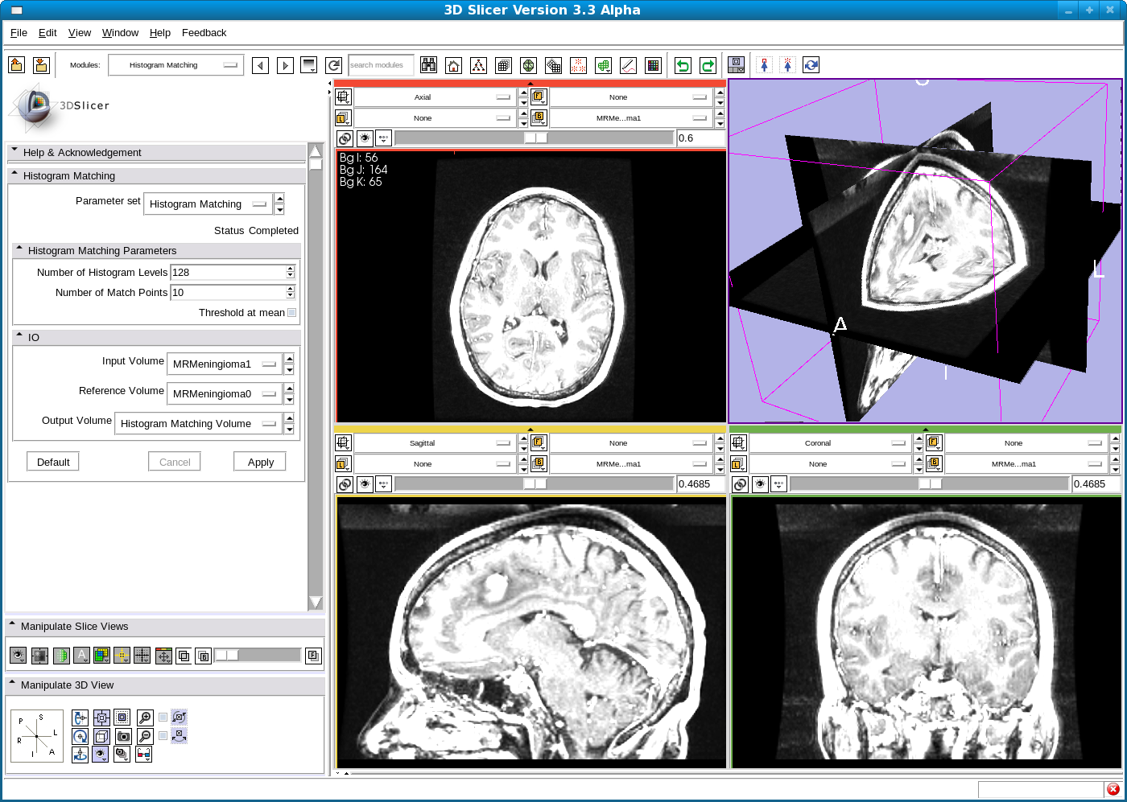Click the sagittal slice offset slider

(x=535, y=484)
